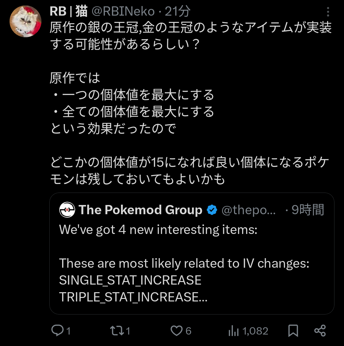Viewport: 344px width, 346px height.
Task: Click the @thepo… handle in quote
Action: click(248, 210)
